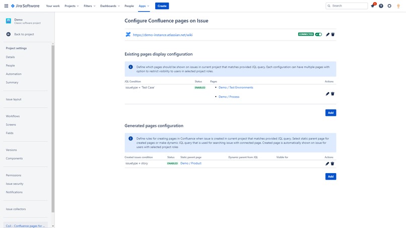Open the help question mark icon
This screenshot has height=228, width=406.
click(381, 6)
